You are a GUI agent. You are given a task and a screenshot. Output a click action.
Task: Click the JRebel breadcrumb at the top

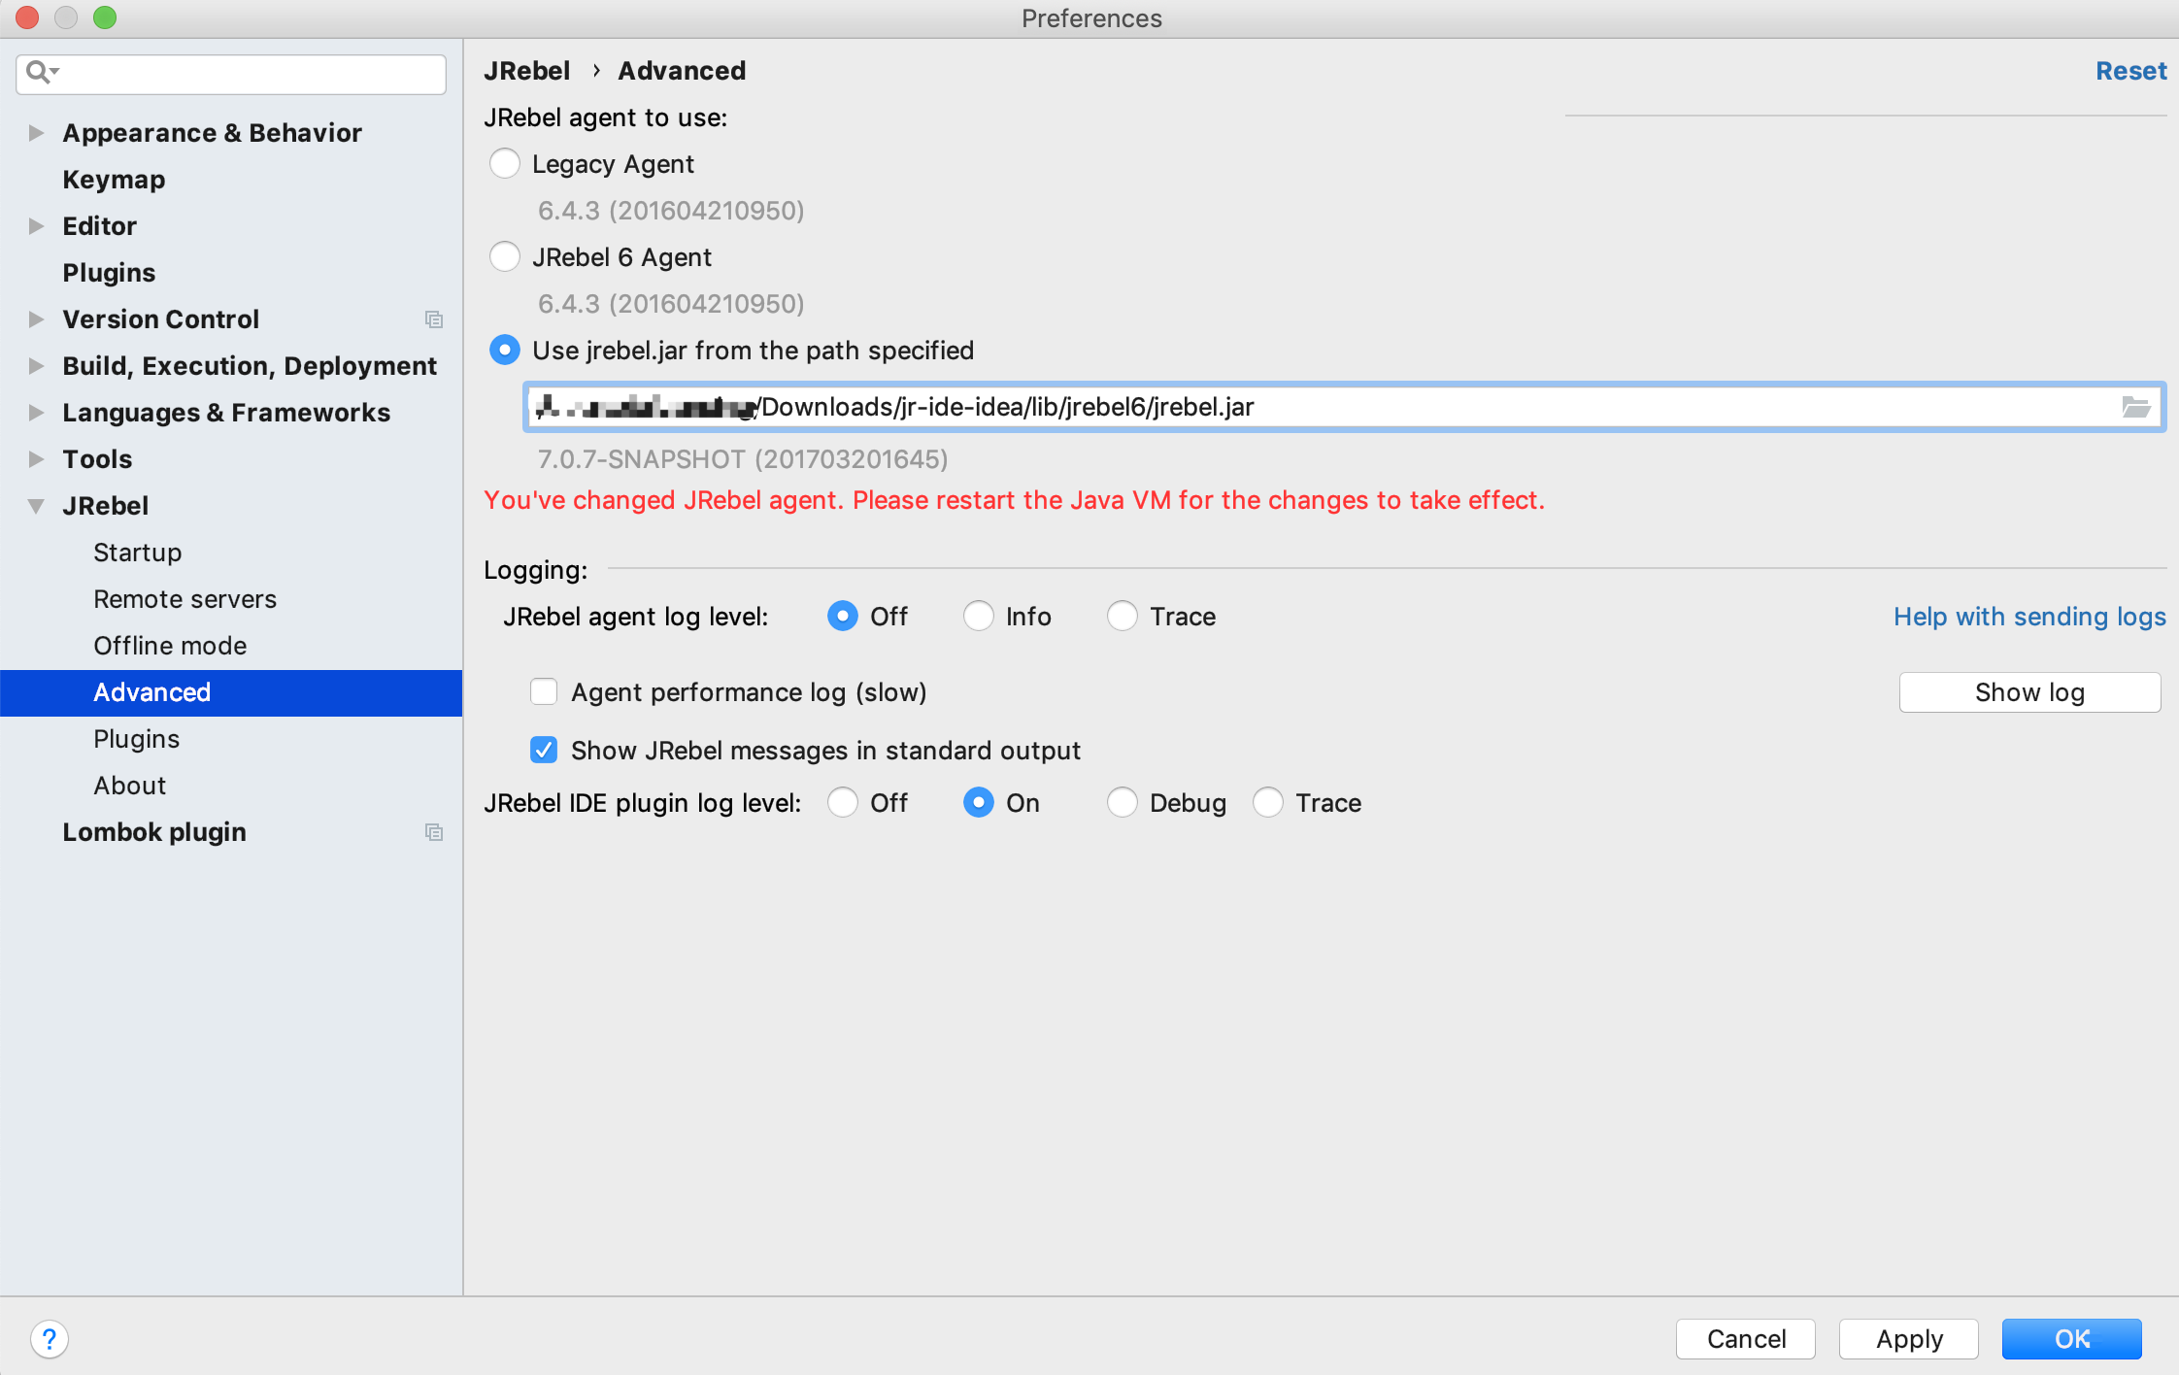tap(527, 70)
